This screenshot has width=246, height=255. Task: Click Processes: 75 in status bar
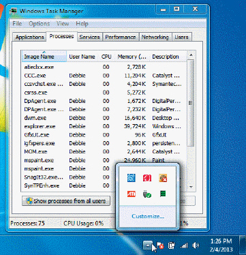[27, 224]
